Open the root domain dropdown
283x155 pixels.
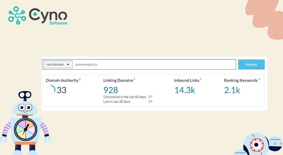[58, 65]
